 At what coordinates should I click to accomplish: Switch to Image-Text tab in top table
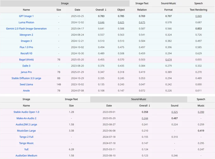142,3
